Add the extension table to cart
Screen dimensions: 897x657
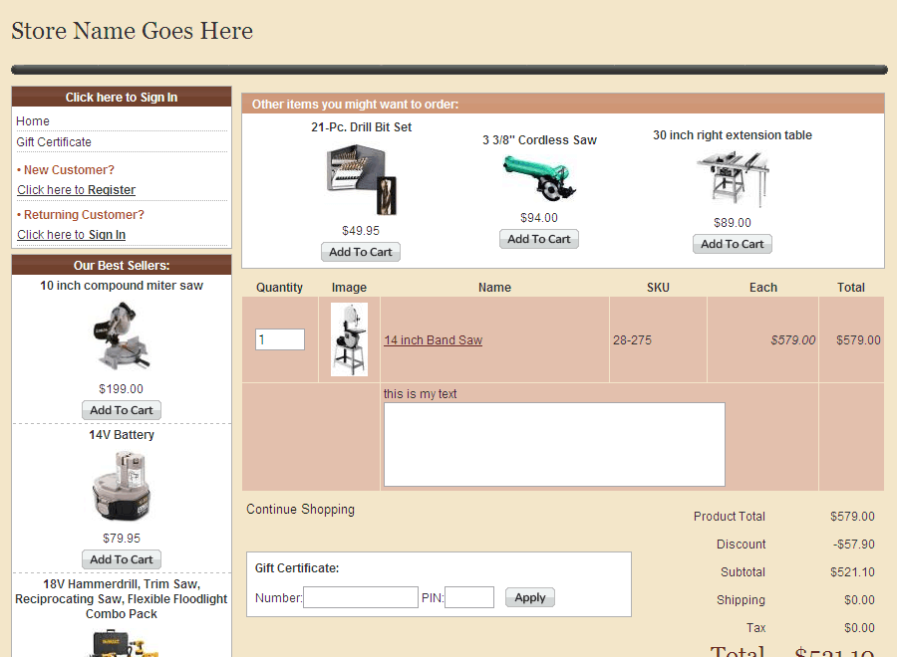point(733,244)
